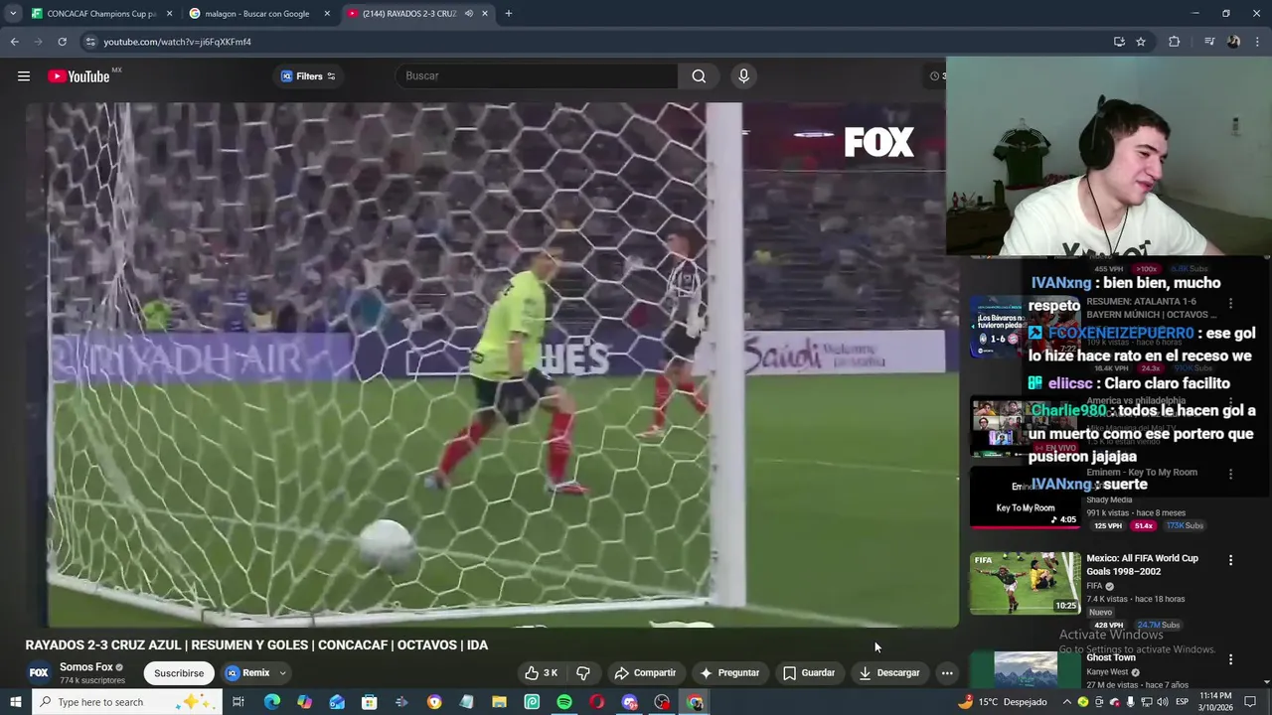Viewport: 1272px width, 715px height.
Task: Open the media control icon in toolbar
Action: [1208, 42]
